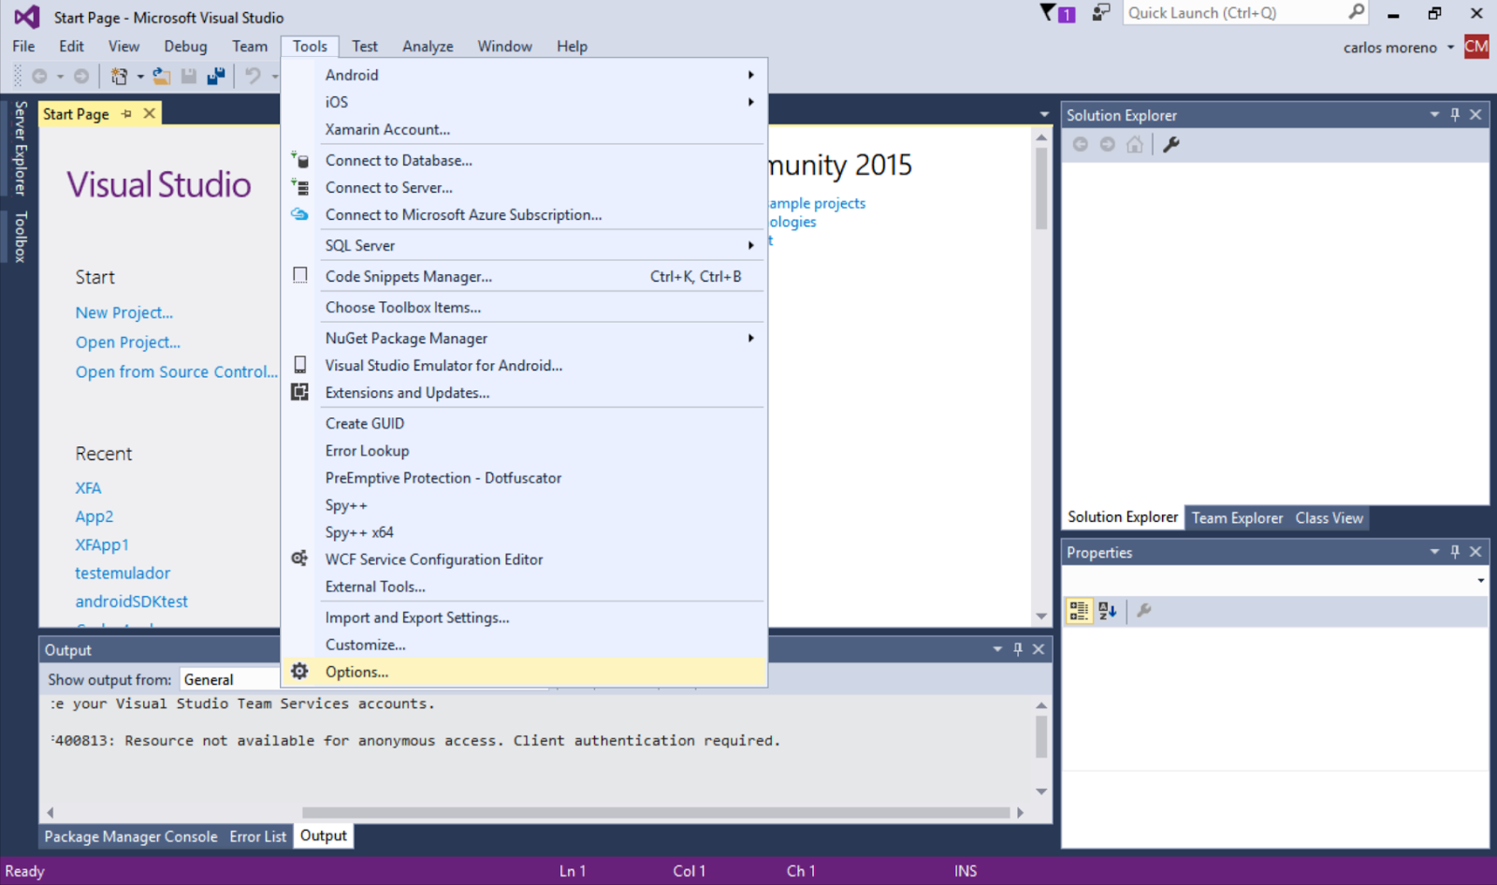The height and width of the screenshot is (885, 1497).
Task: Select Options... from Tools menu
Action: pyautogui.click(x=524, y=672)
